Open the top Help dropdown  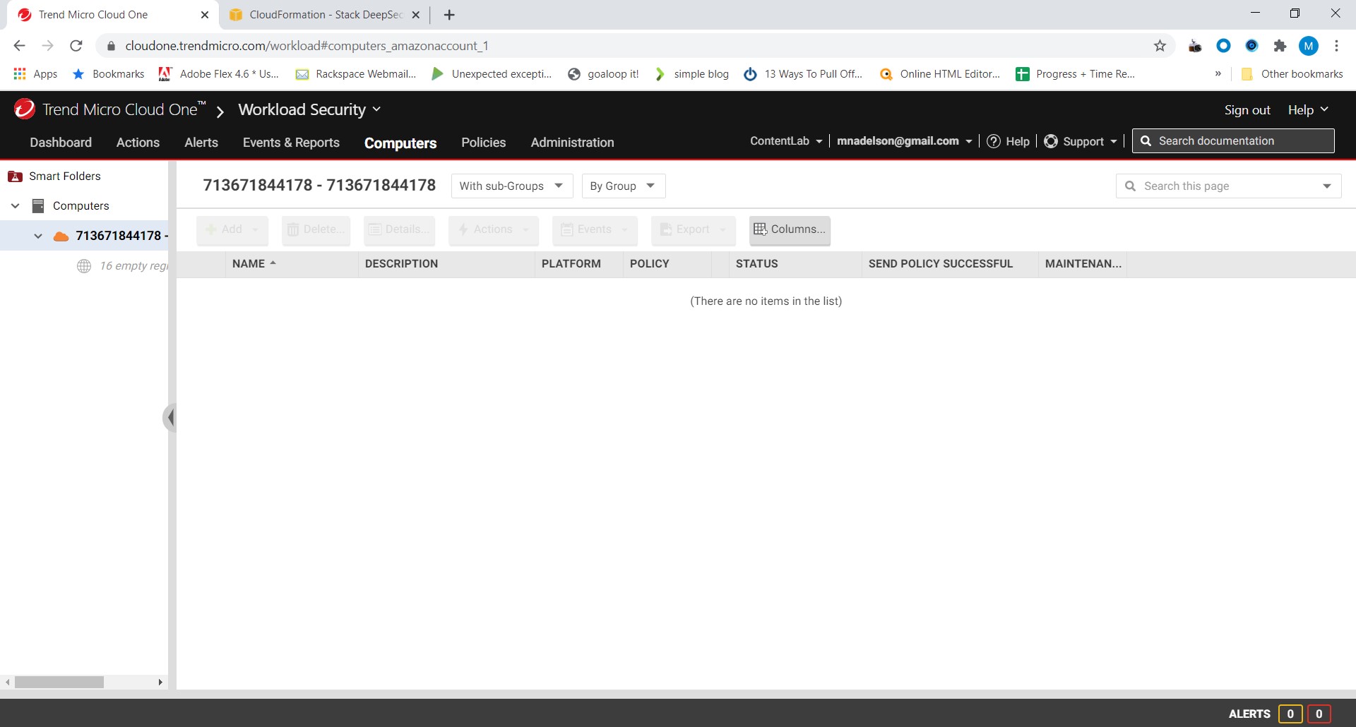[x=1308, y=110]
